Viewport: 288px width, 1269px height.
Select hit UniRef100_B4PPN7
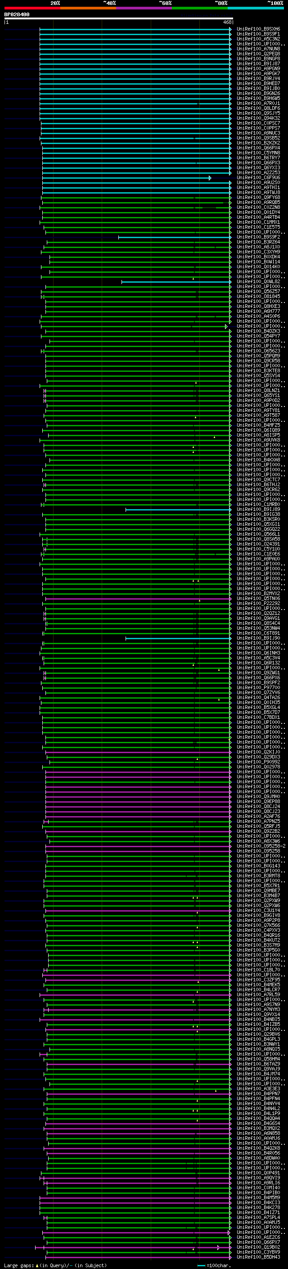pyautogui.click(x=258, y=1093)
